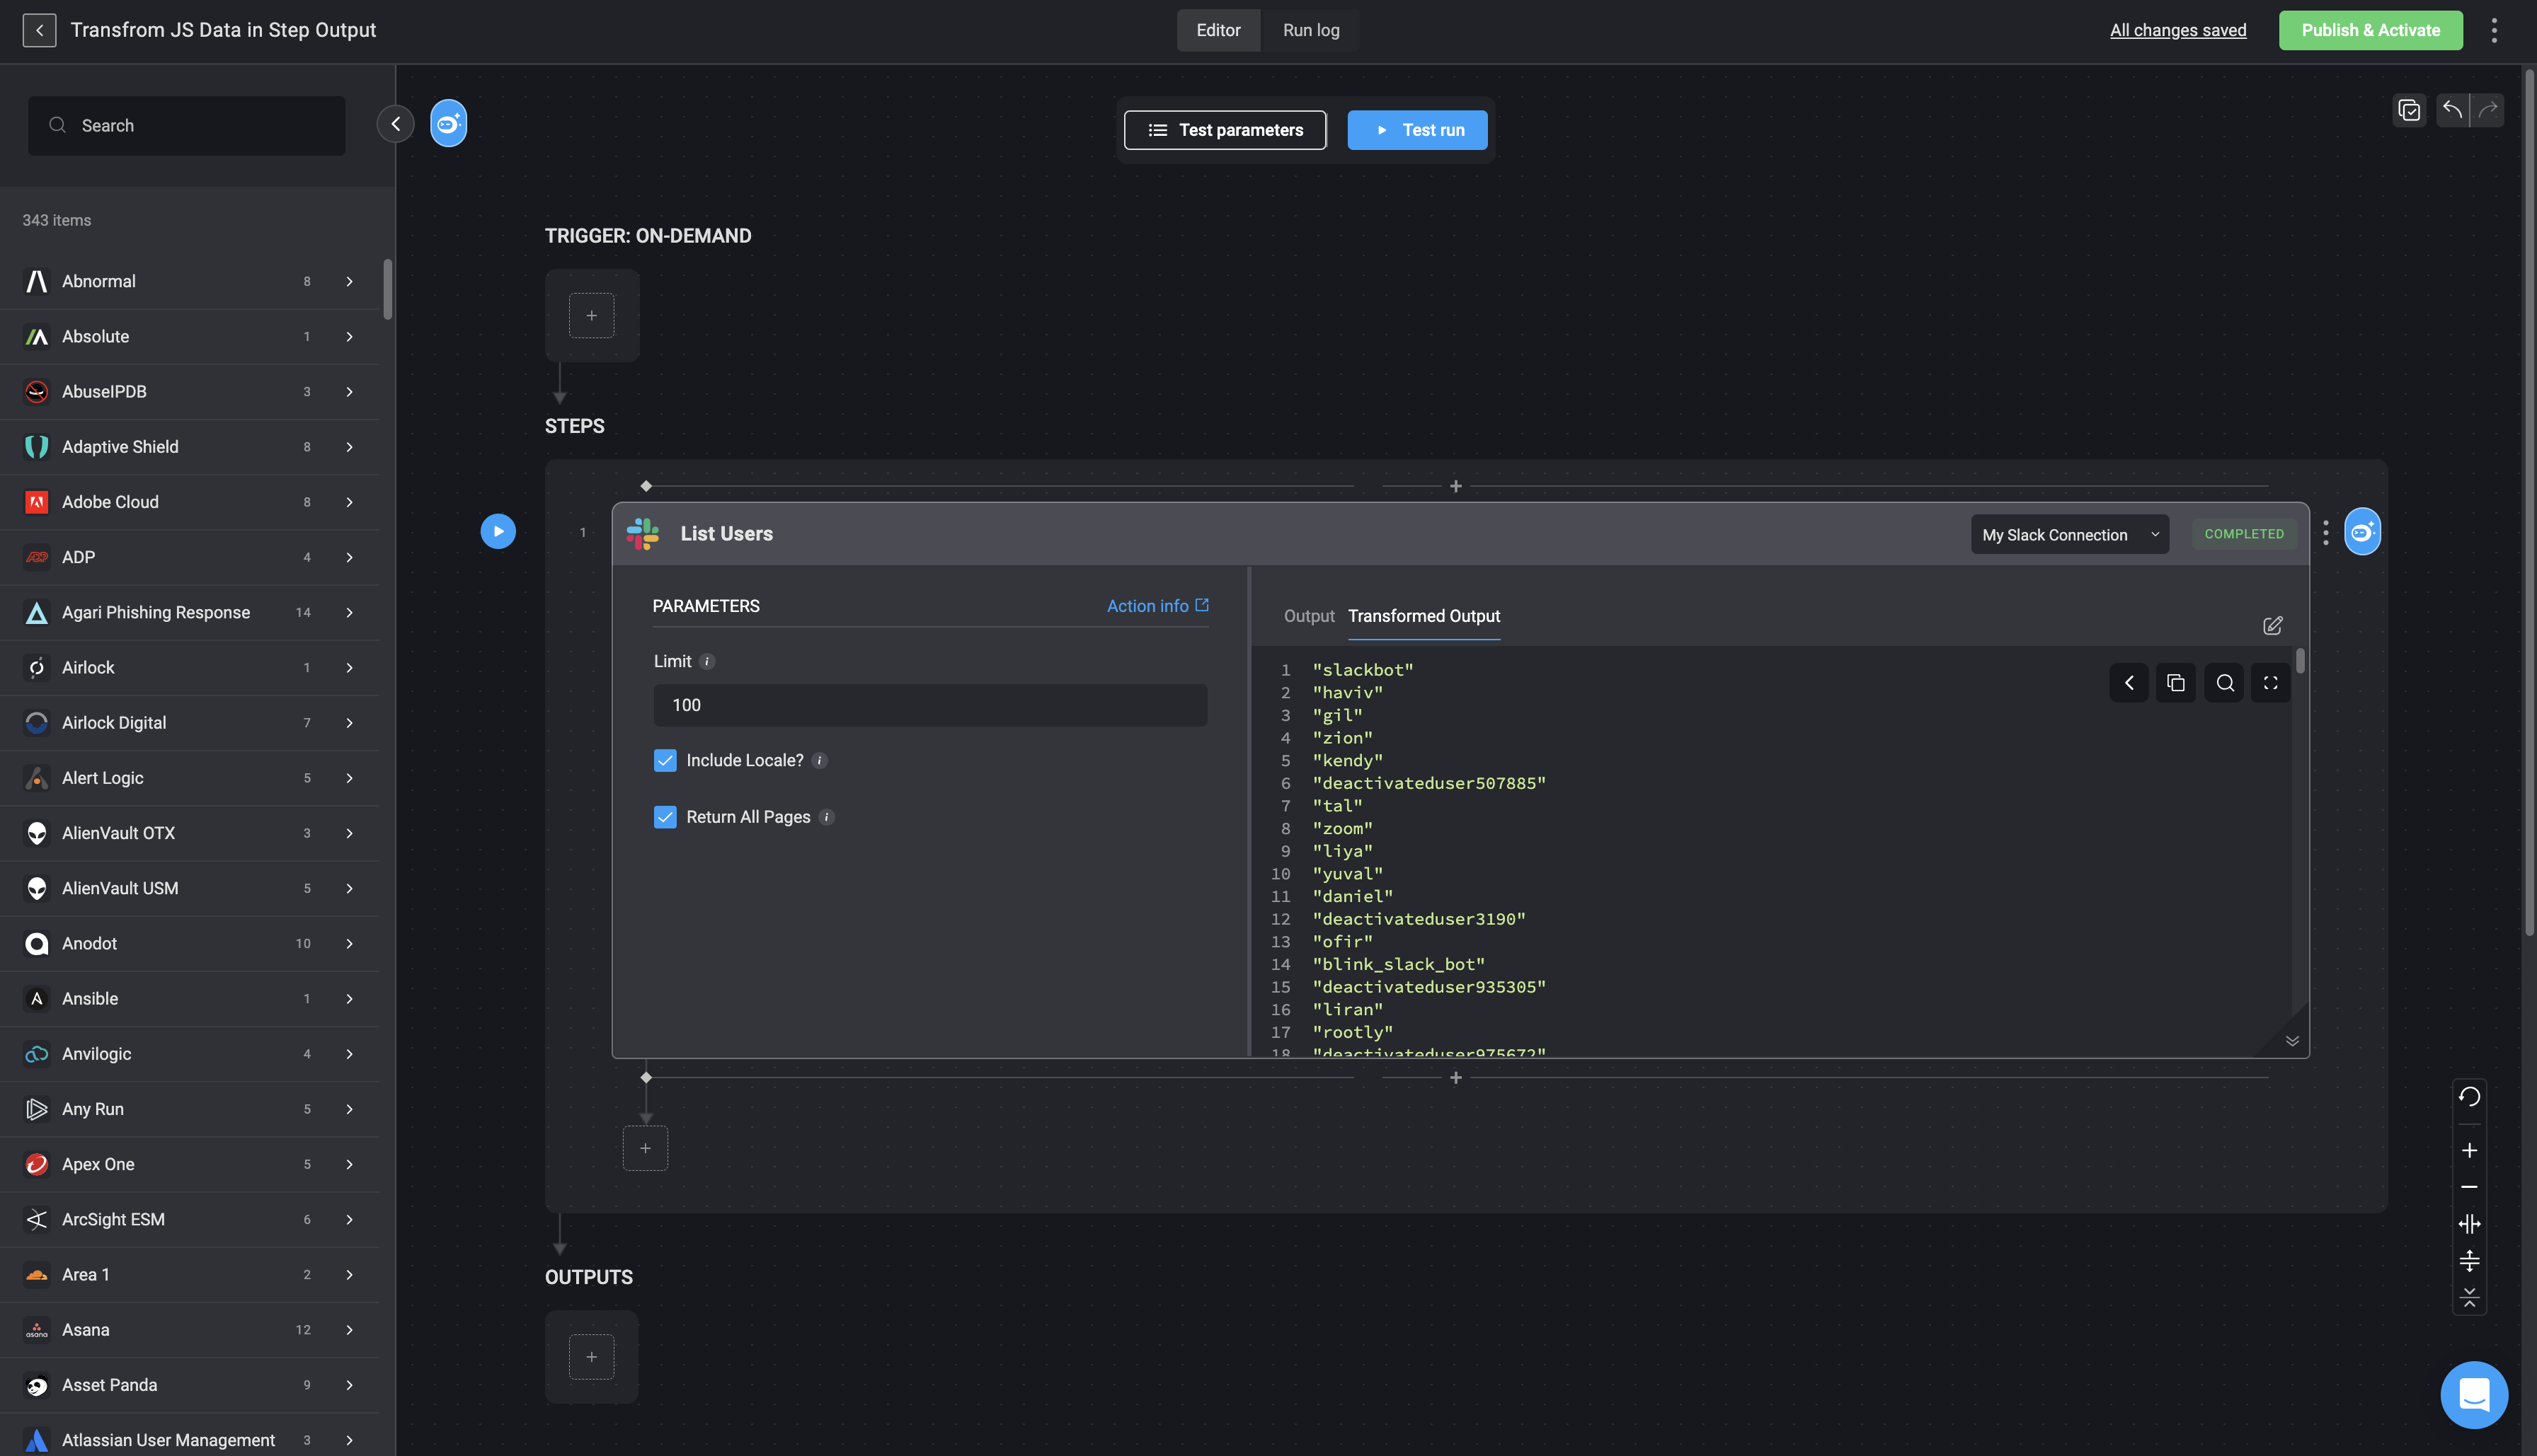Screen dimensions: 2537x1456
Task: Open the chat support bubble
Action: click(2473, 1394)
